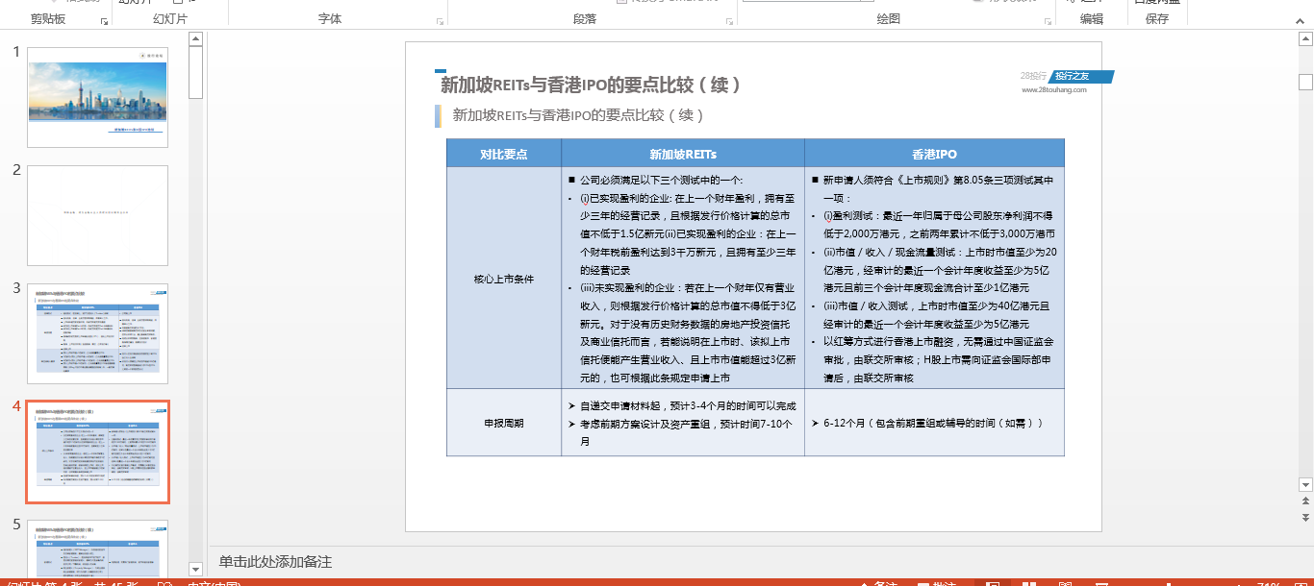The image size is (1314, 586).
Task: Select the highlighted slide 4 thumbnail
Action: pos(97,452)
